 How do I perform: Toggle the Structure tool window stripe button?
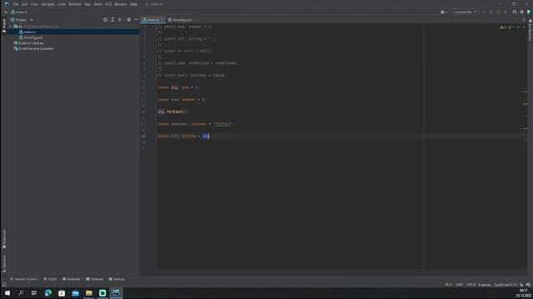tap(4, 263)
